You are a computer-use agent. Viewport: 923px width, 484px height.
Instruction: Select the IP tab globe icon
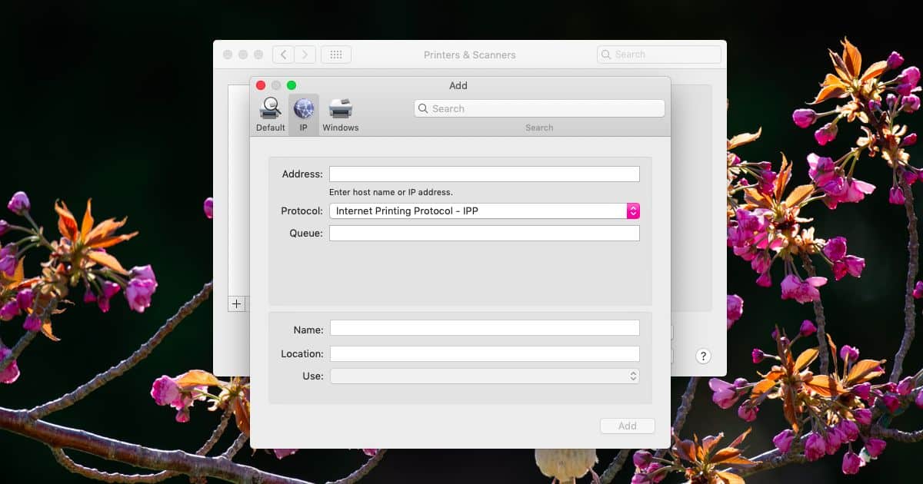click(x=304, y=108)
